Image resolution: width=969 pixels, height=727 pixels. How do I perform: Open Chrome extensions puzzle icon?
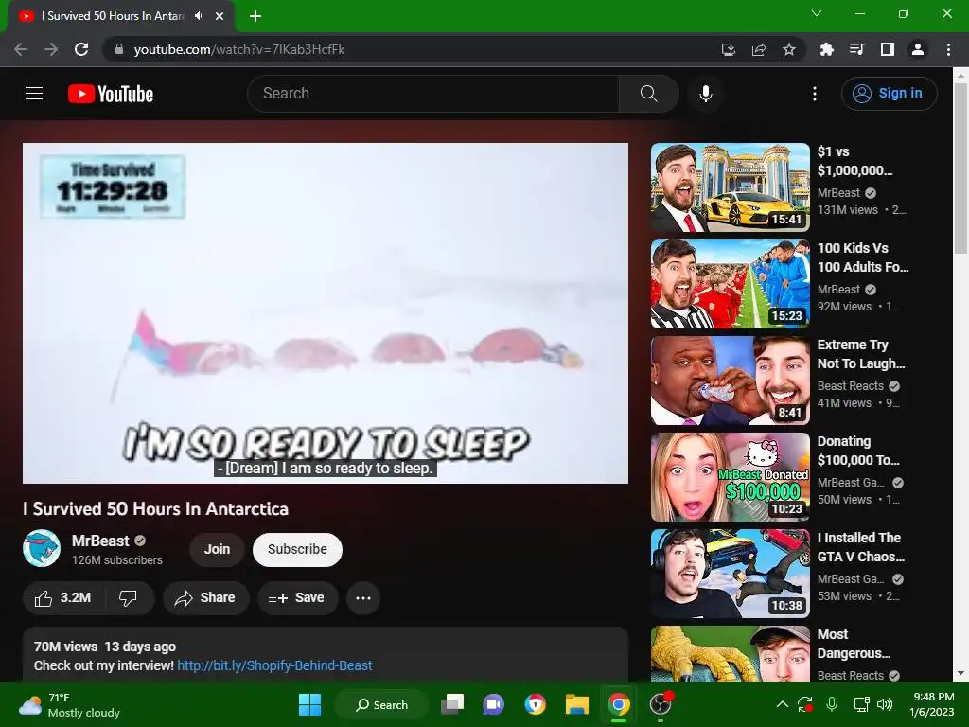click(x=826, y=49)
